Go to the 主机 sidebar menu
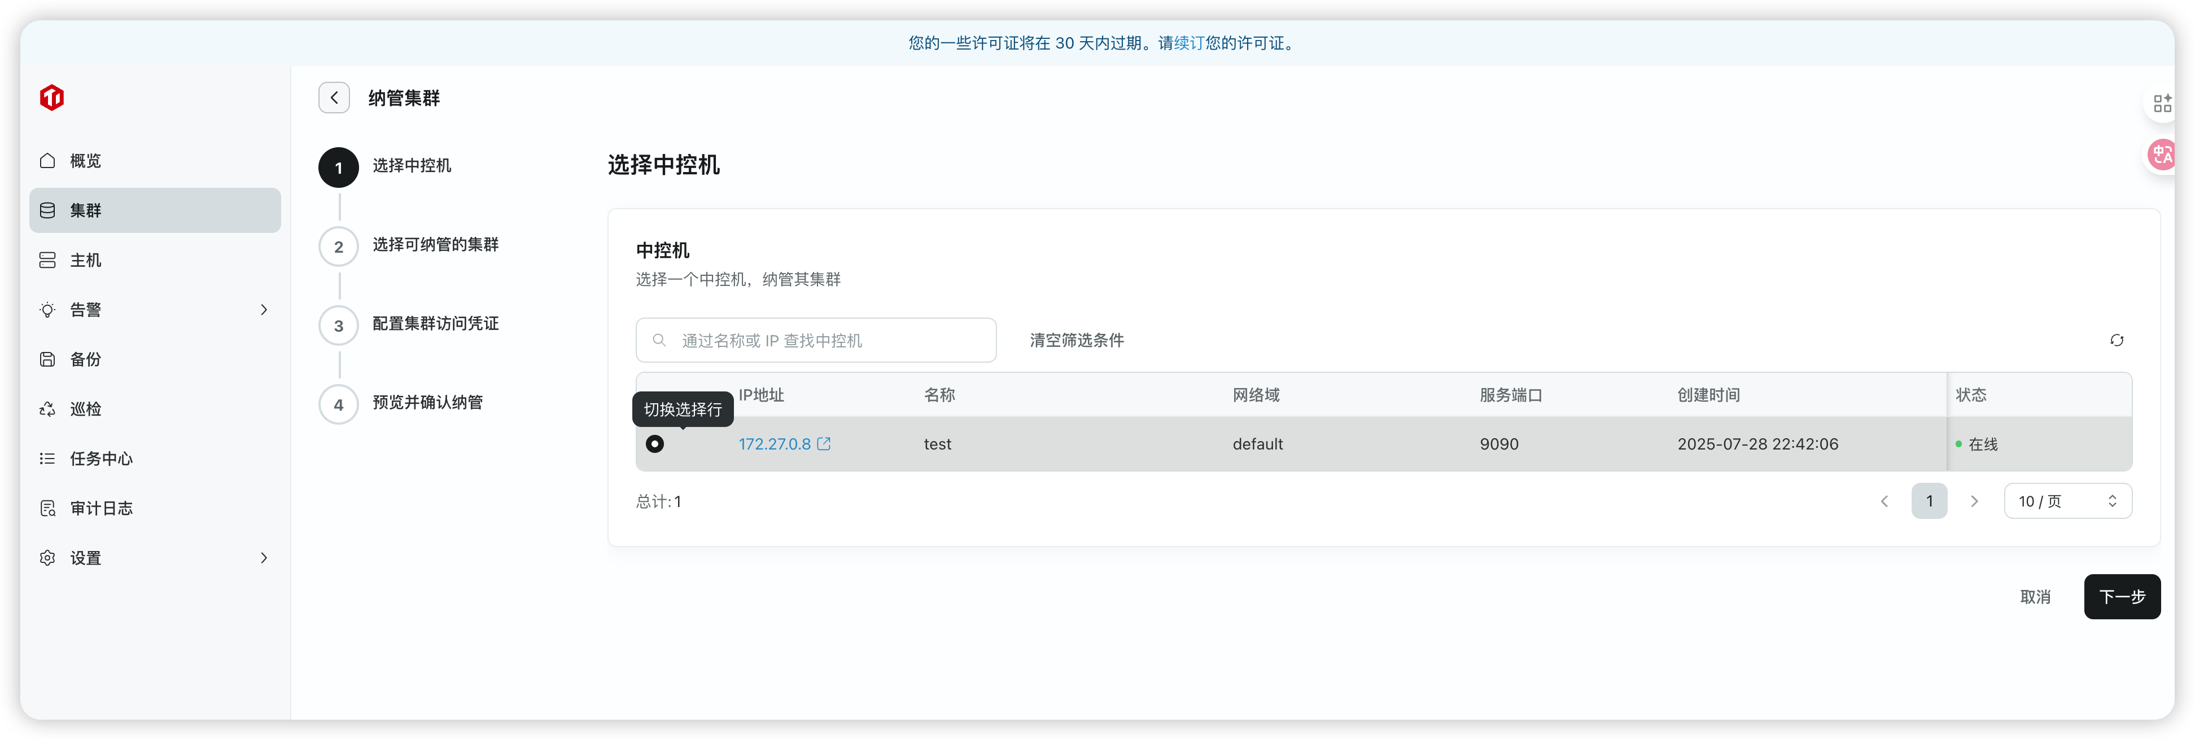The height and width of the screenshot is (740, 2195). pyautogui.click(x=85, y=261)
